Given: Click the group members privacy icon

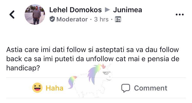Looking at the screenshot, I should click(x=118, y=19).
